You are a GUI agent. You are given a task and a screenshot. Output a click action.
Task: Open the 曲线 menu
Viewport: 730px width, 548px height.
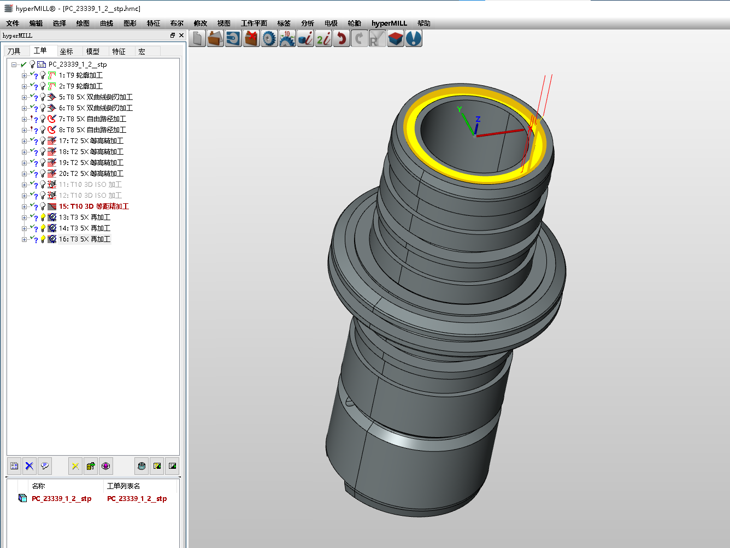(x=107, y=23)
